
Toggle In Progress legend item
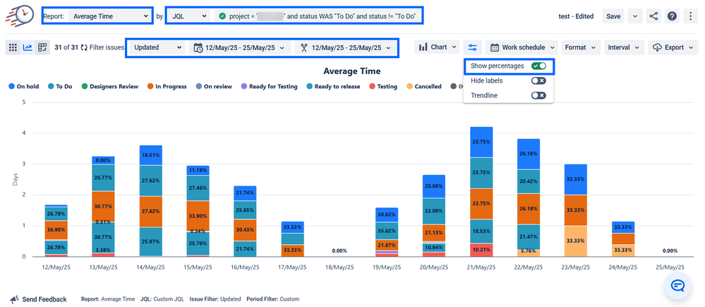click(167, 86)
